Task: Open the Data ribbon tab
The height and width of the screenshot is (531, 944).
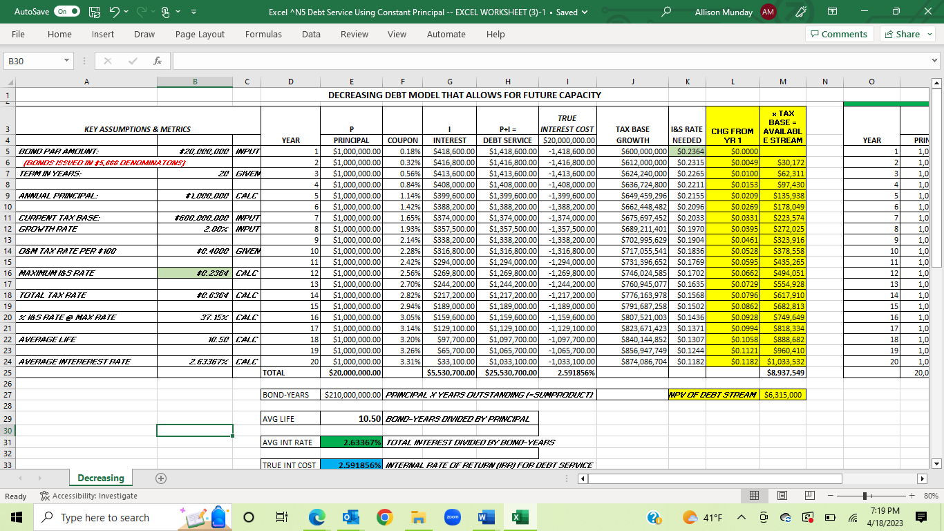Action: point(311,34)
